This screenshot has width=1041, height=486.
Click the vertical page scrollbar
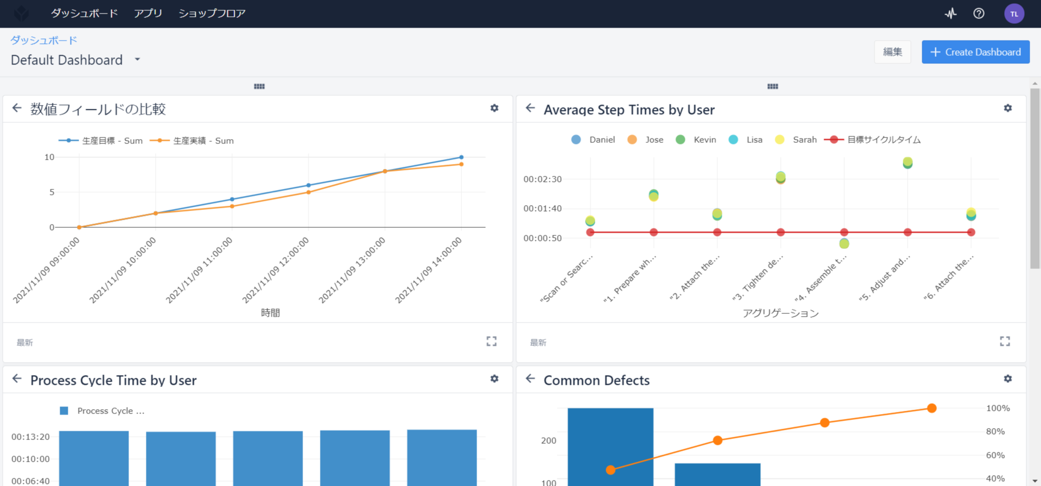pos(1035,179)
